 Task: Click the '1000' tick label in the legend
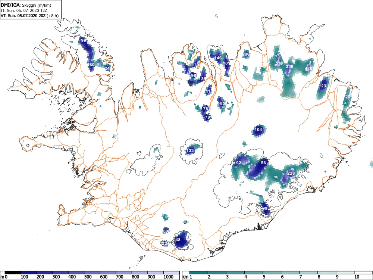169,277
